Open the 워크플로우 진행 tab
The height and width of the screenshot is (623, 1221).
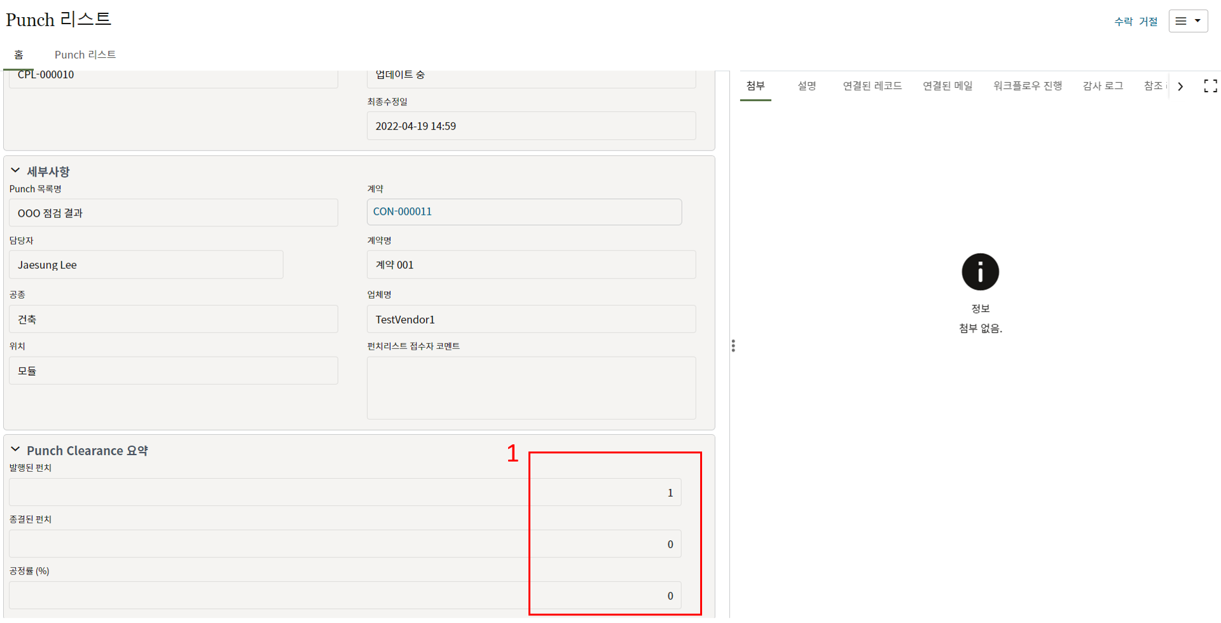[x=1028, y=86]
